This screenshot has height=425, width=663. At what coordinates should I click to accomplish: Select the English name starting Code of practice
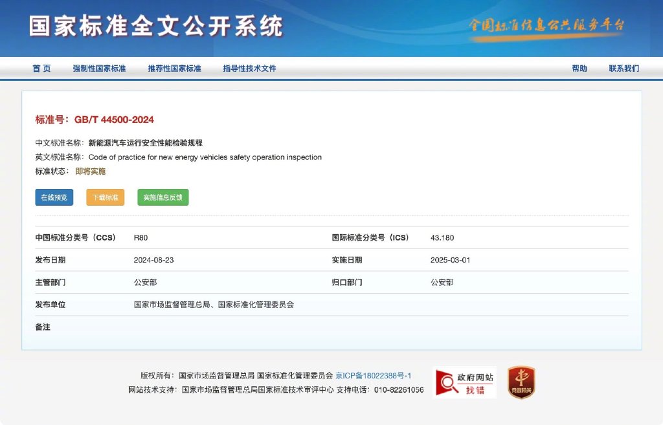205,157
